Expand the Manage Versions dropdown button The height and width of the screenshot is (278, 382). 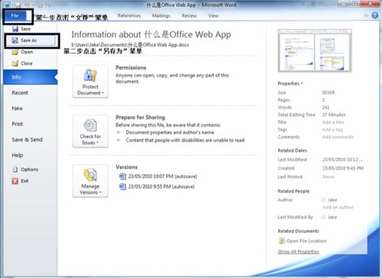point(90,181)
